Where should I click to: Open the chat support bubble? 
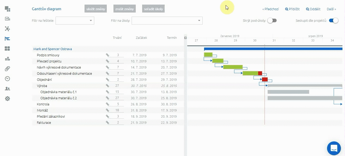coord(334,148)
